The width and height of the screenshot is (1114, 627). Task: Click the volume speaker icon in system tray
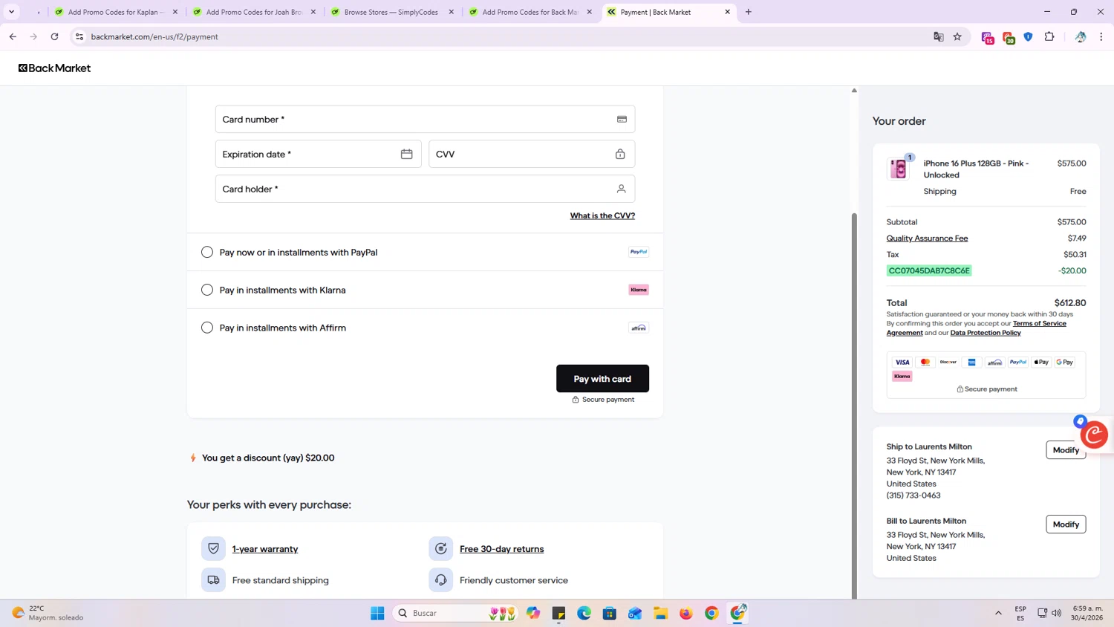1056,613
